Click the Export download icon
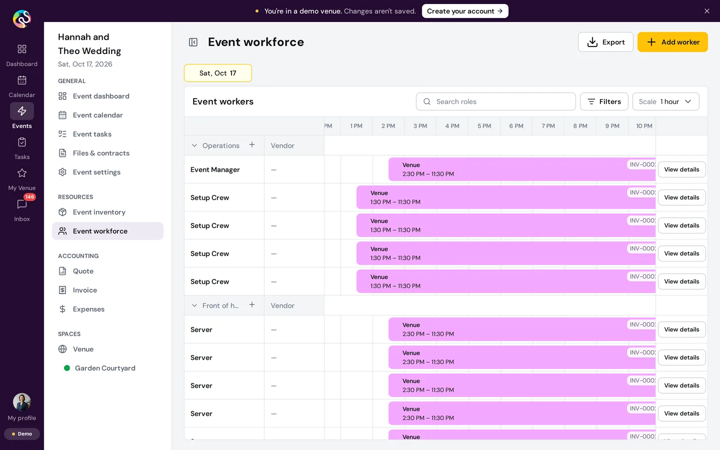 tap(593, 42)
